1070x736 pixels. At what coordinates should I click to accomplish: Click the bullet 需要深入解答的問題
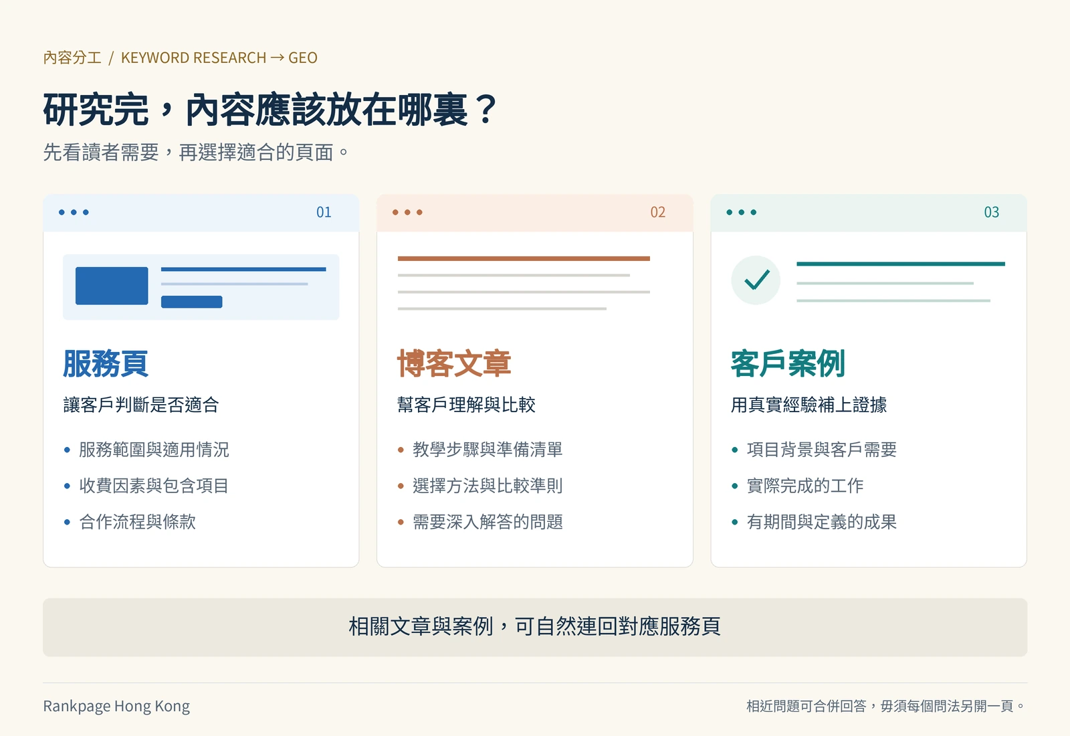(480, 522)
